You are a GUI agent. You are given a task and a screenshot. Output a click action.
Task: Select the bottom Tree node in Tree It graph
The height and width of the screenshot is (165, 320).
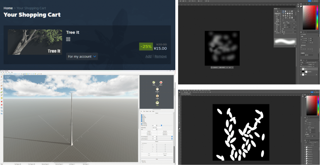point(157,103)
